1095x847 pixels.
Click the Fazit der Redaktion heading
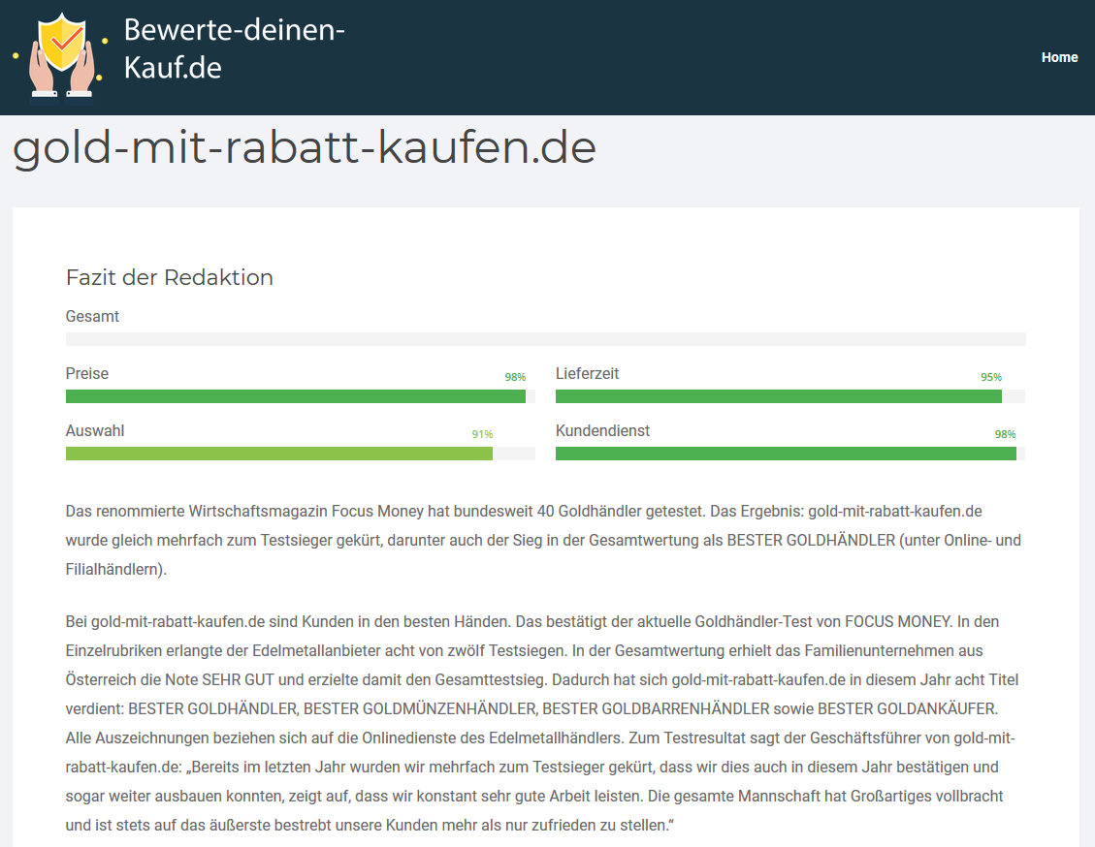169,278
